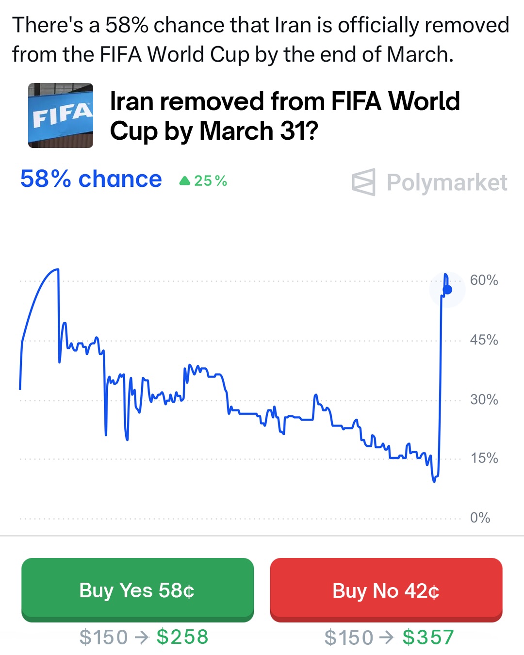Click the 15% axis label
The width and height of the screenshot is (524, 655).
(484, 458)
